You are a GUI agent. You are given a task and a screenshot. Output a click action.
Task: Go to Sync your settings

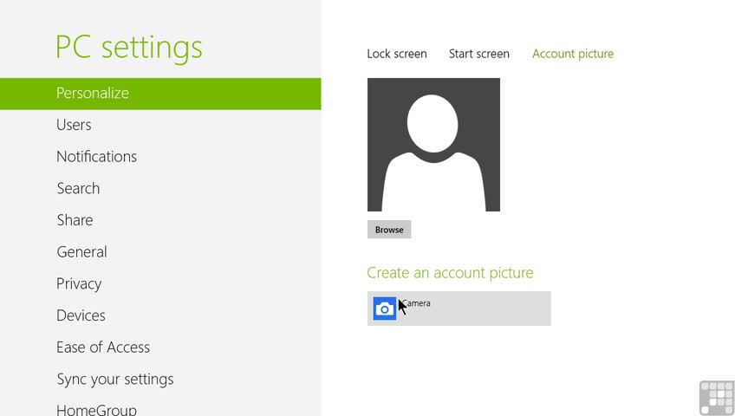(x=115, y=379)
